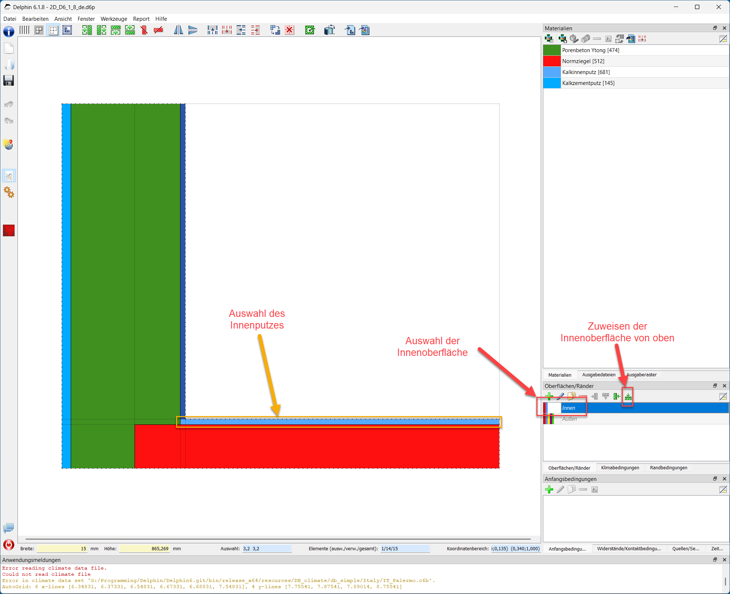
Task: Create a new project via the blank page icon
Action: [x=9, y=48]
